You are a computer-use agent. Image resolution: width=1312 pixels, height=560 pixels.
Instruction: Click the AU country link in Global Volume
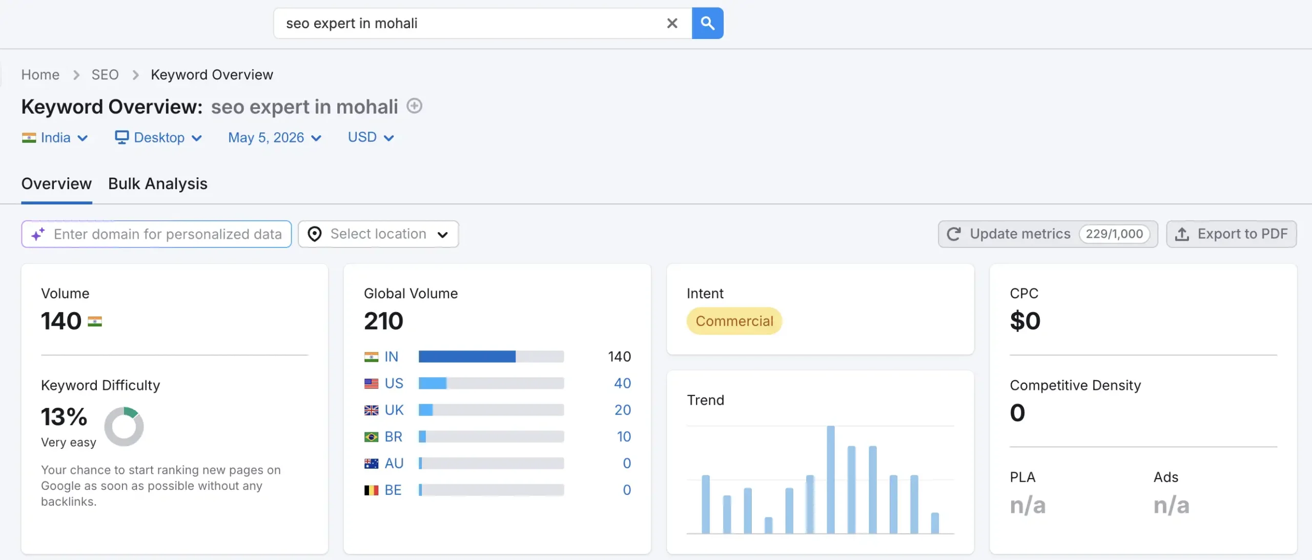point(394,463)
